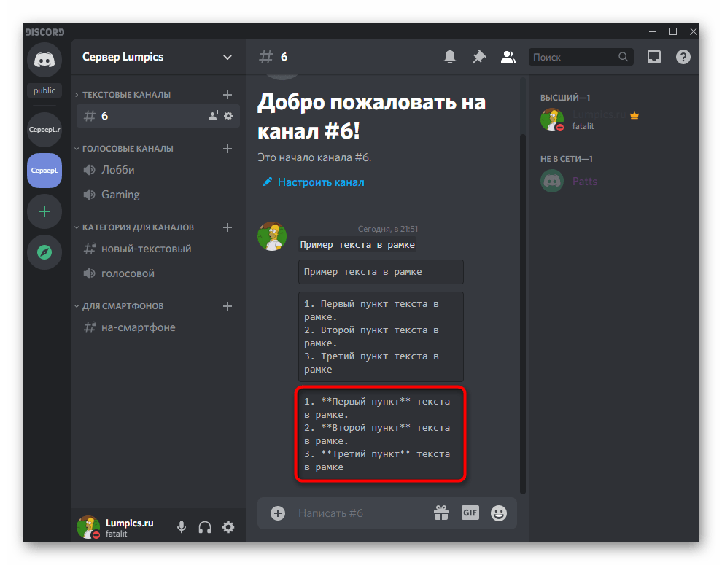Open the emoji picker

pyautogui.click(x=499, y=513)
